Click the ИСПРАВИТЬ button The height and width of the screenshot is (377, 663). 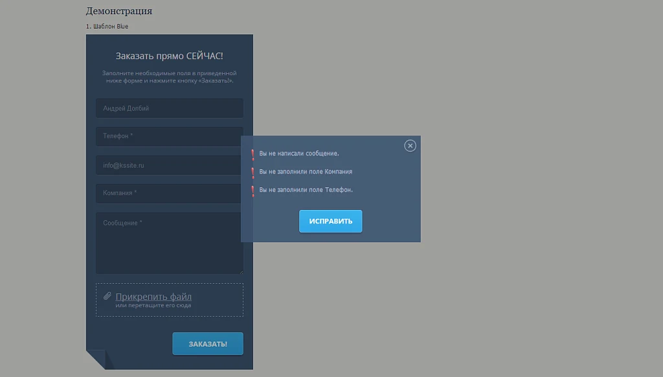click(330, 221)
